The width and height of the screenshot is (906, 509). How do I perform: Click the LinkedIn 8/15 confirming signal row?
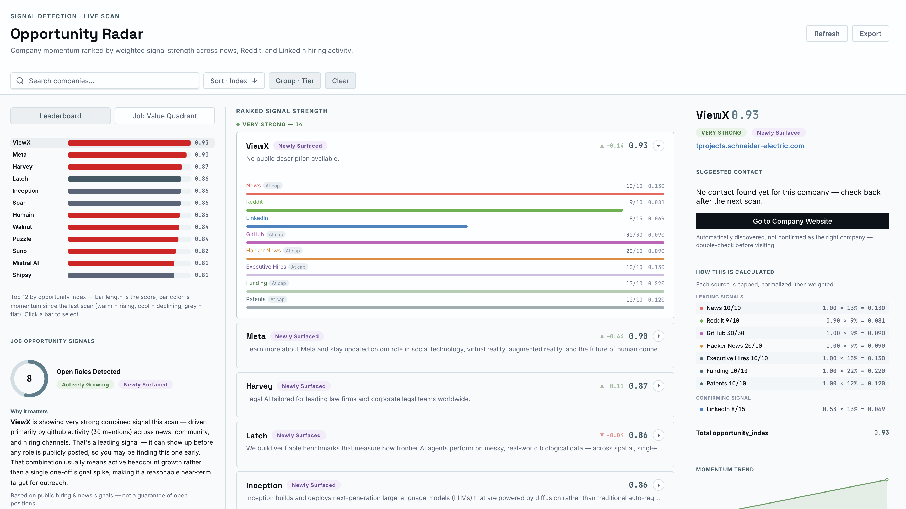coord(792,409)
